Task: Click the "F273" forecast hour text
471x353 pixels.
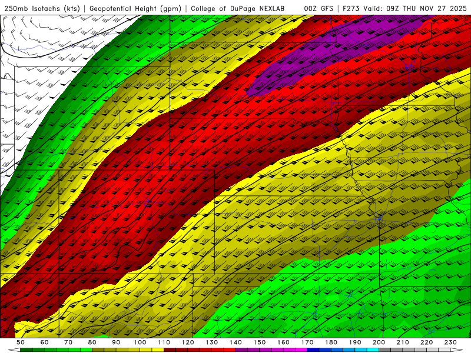Action: pyautogui.click(x=351, y=9)
